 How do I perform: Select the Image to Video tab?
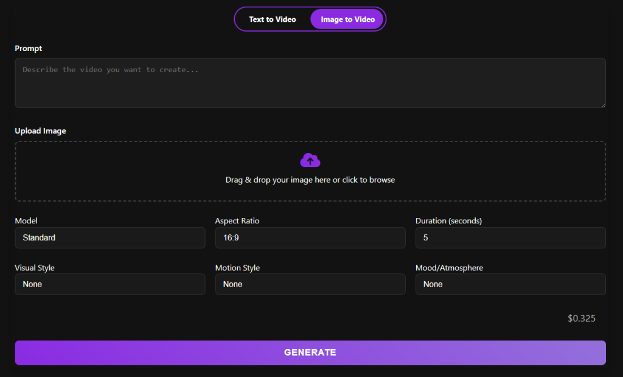coord(347,19)
